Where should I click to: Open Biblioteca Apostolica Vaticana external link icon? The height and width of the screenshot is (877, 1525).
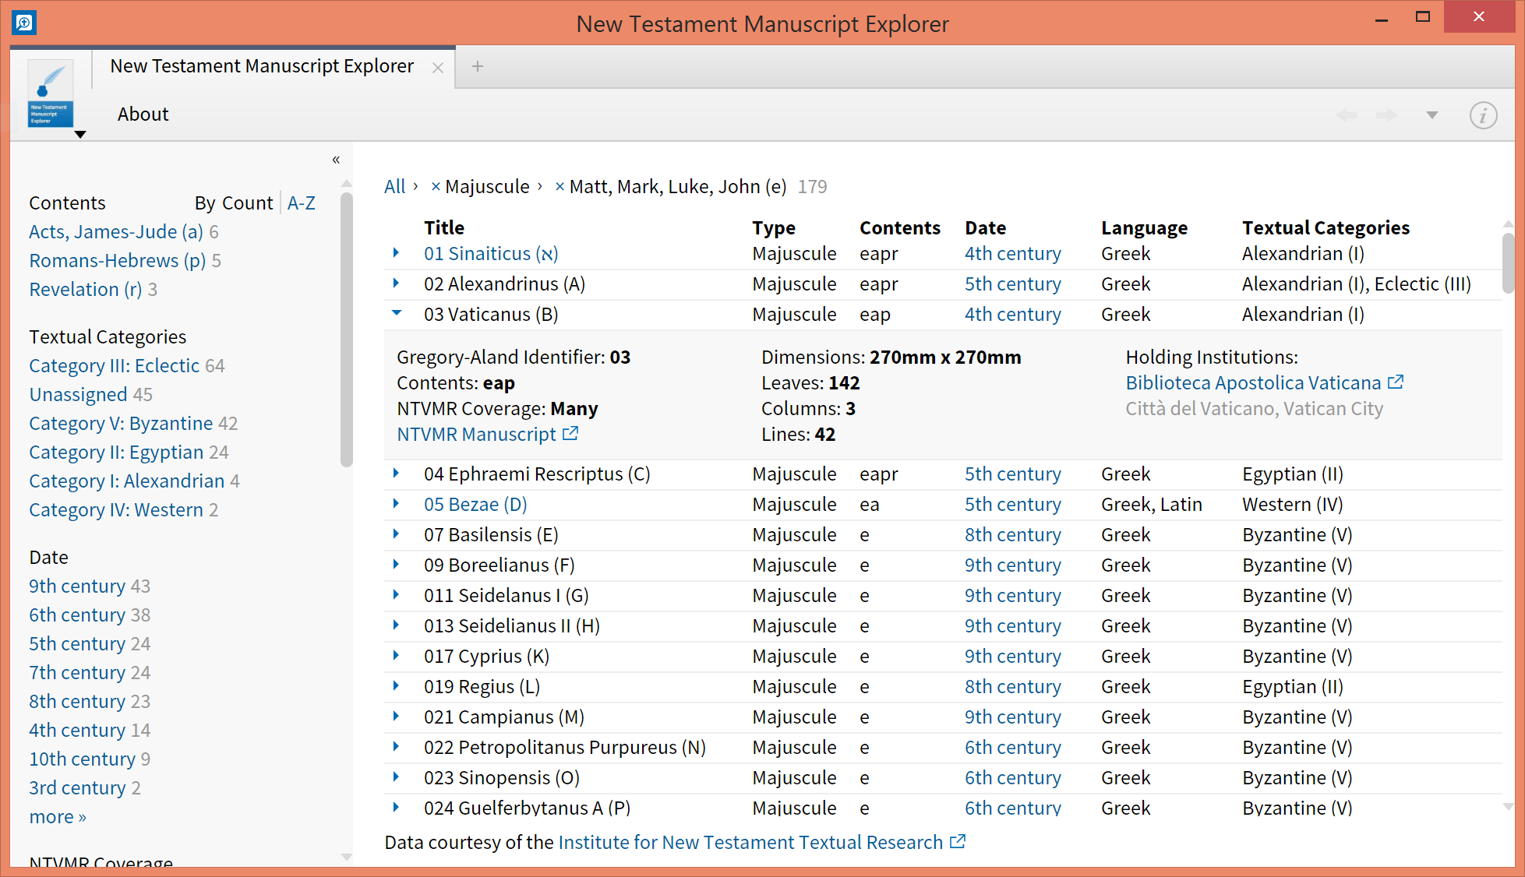(1396, 382)
